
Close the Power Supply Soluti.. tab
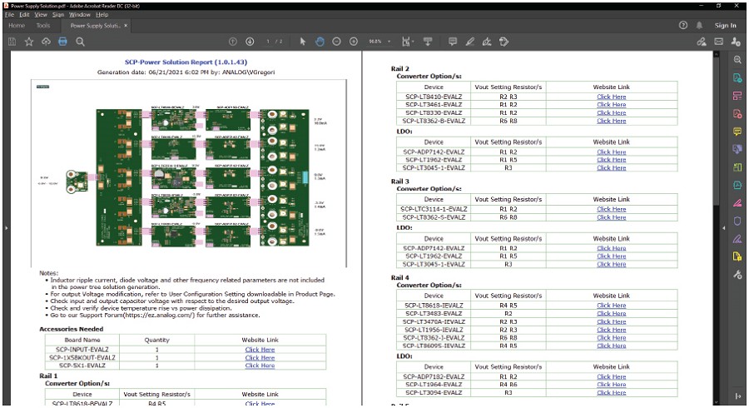[x=126, y=25]
